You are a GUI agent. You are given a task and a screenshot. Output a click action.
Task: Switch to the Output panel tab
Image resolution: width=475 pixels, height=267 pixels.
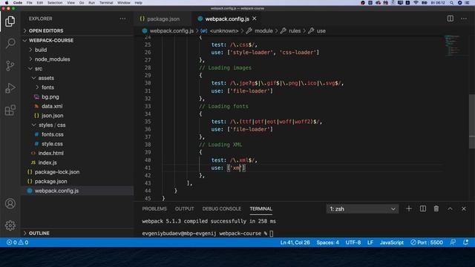[x=185, y=209]
